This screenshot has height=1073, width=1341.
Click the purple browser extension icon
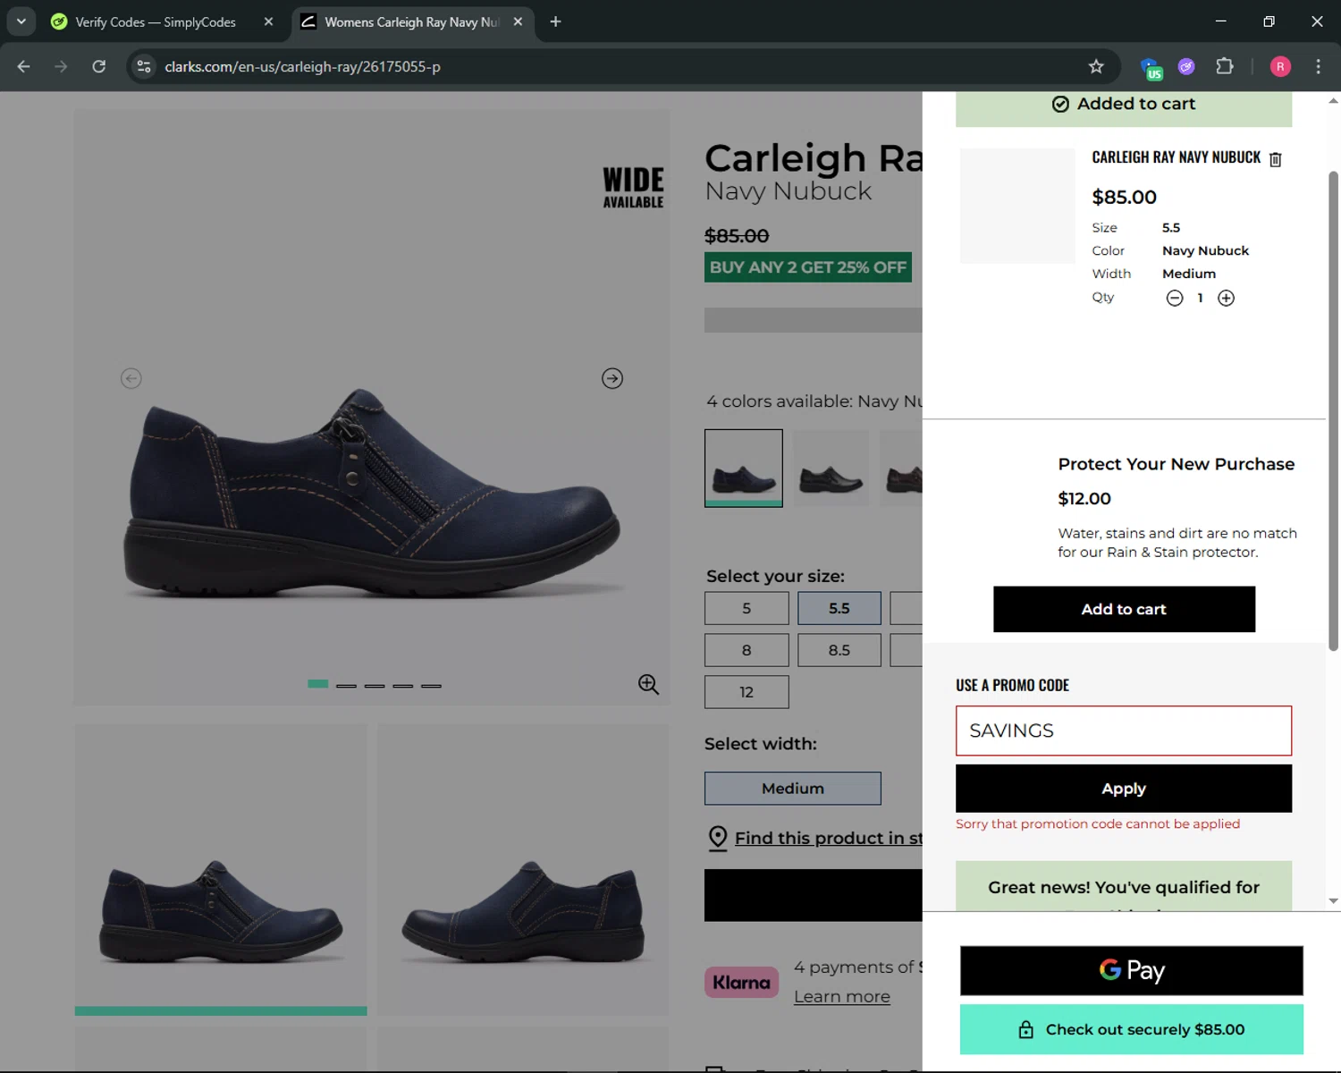(x=1186, y=66)
